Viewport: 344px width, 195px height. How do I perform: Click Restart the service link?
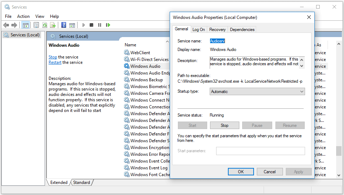point(55,62)
